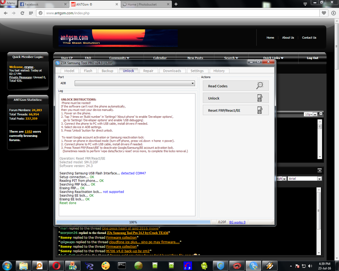Click the antgsm.com banner image
The height and width of the screenshot is (271, 339).
(x=118, y=38)
